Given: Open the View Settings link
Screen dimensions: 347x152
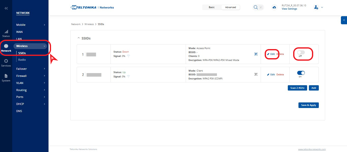Looking at the screenshot, I should (x=289, y=9).
